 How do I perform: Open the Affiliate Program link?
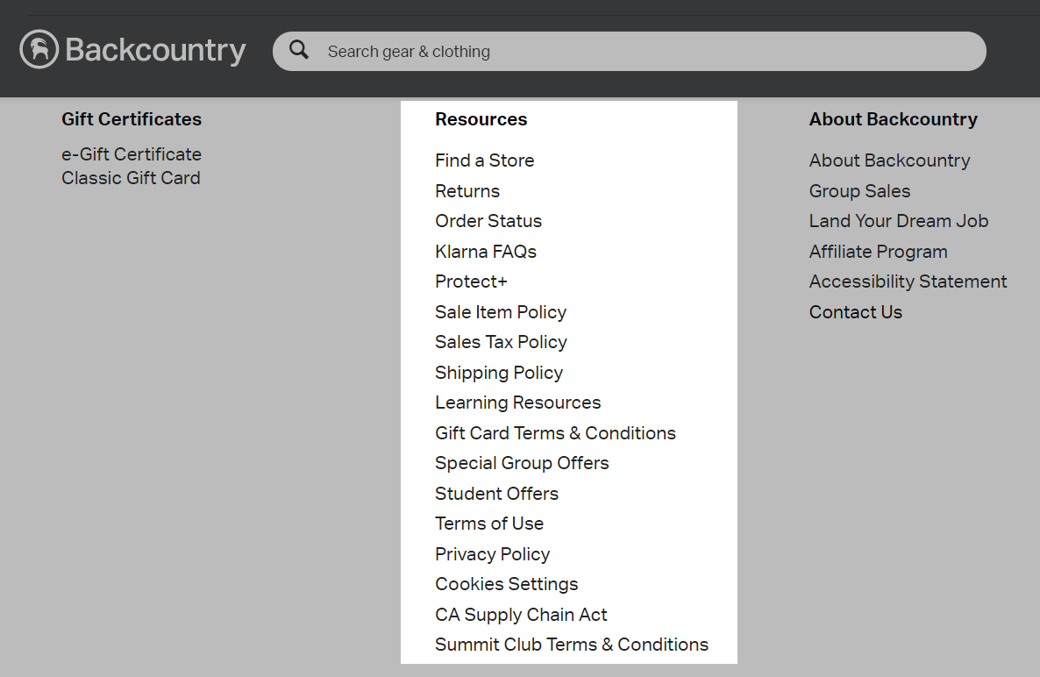[878, 252]
